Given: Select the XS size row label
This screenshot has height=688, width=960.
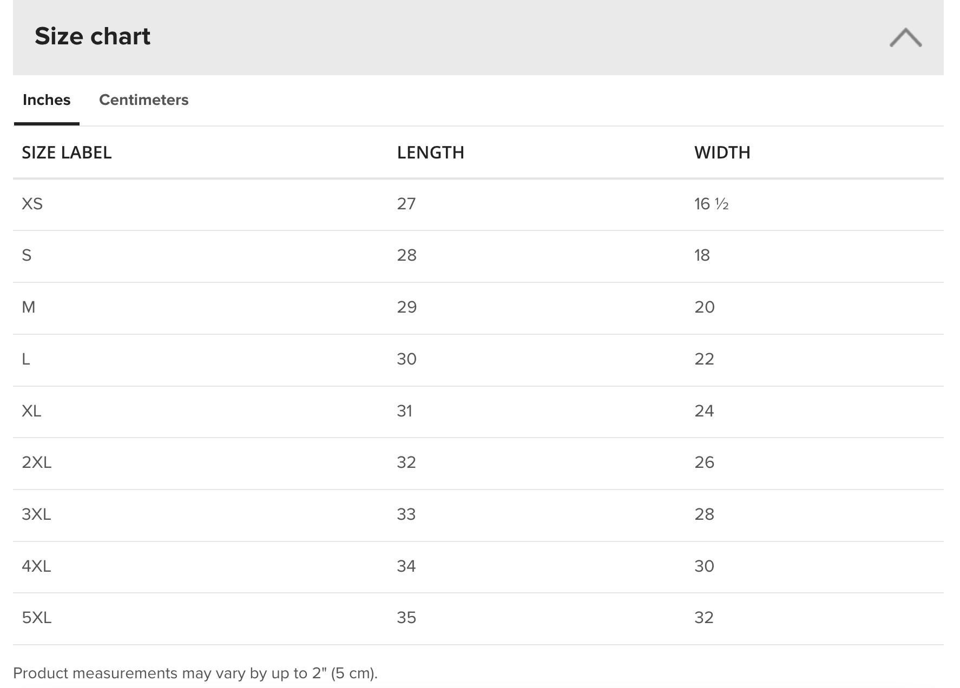Looking at the screenshot, I should pos(32,204).
